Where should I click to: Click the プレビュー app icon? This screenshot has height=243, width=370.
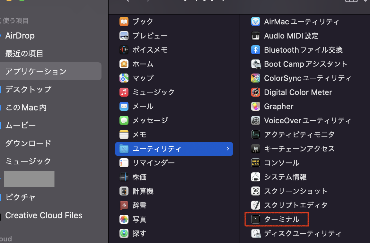point(124,36)
